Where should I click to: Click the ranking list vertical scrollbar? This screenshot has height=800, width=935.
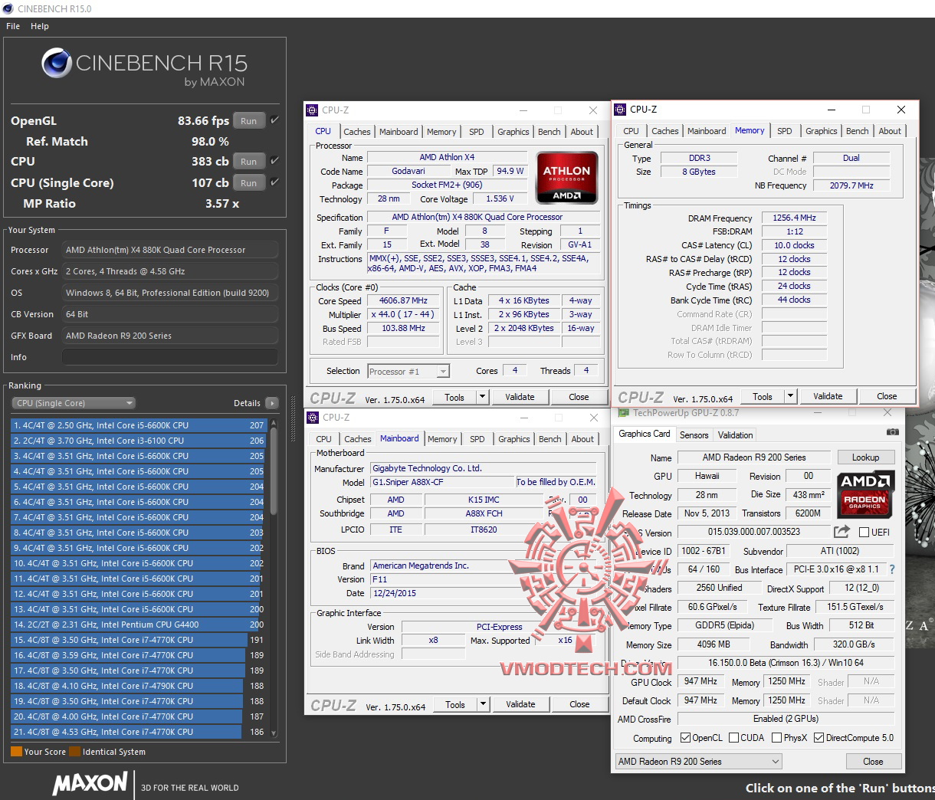click(x=274, y=578)
